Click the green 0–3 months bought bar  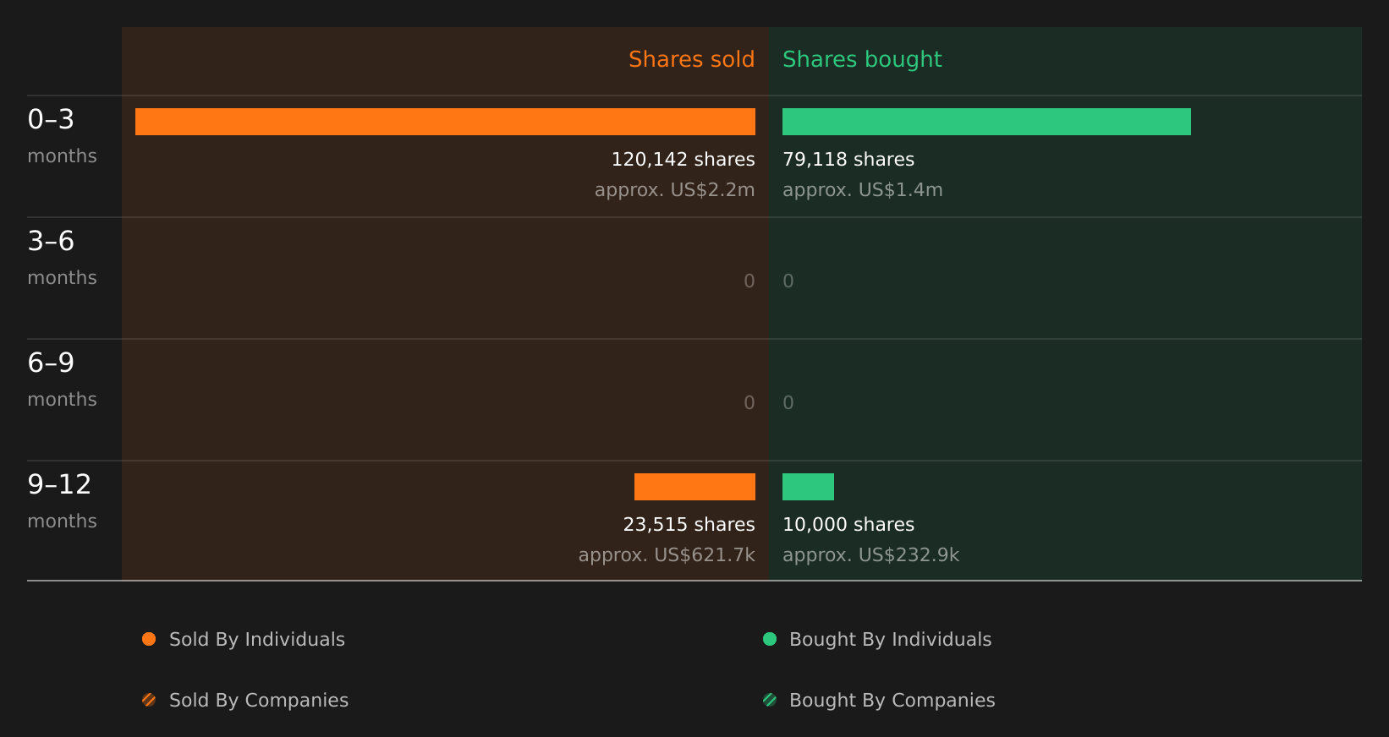point(986,122)
